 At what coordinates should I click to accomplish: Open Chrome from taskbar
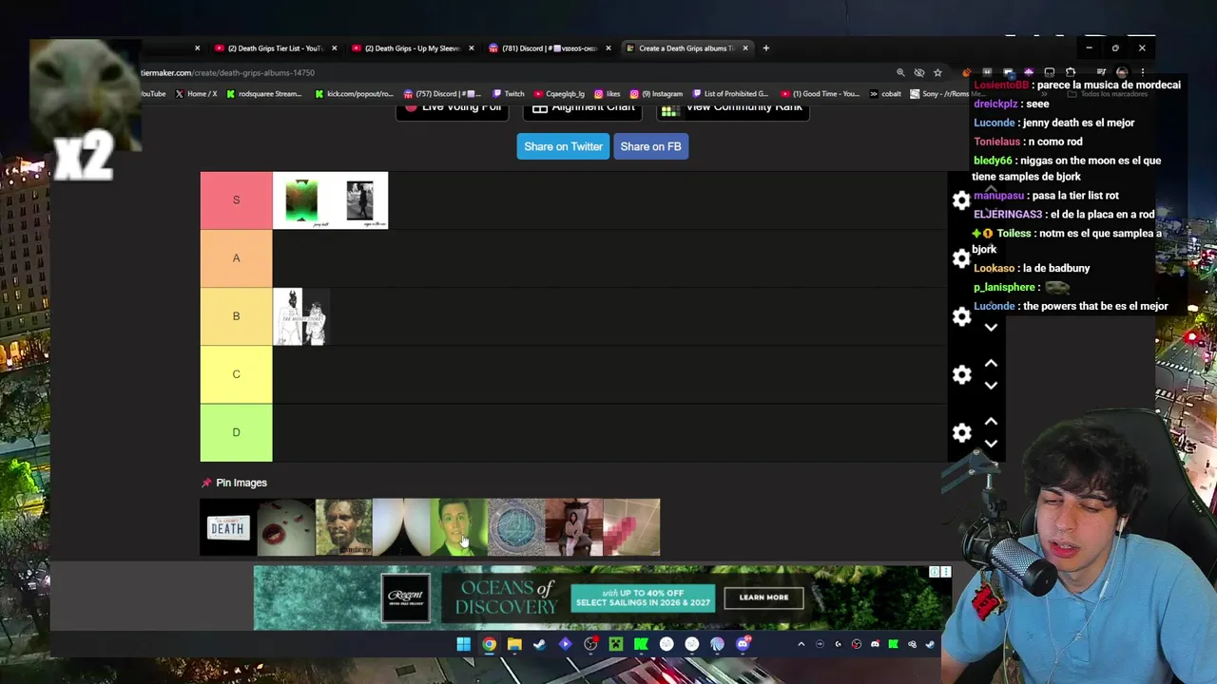coord(489,644)
